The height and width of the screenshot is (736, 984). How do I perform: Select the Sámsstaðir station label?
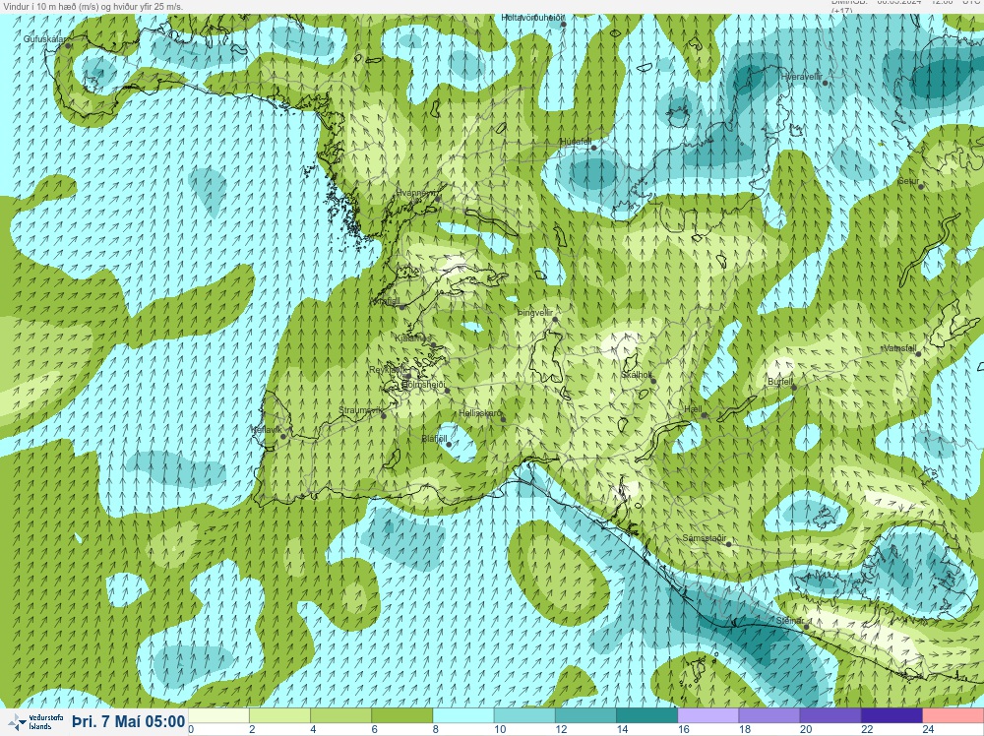[705, 538]
